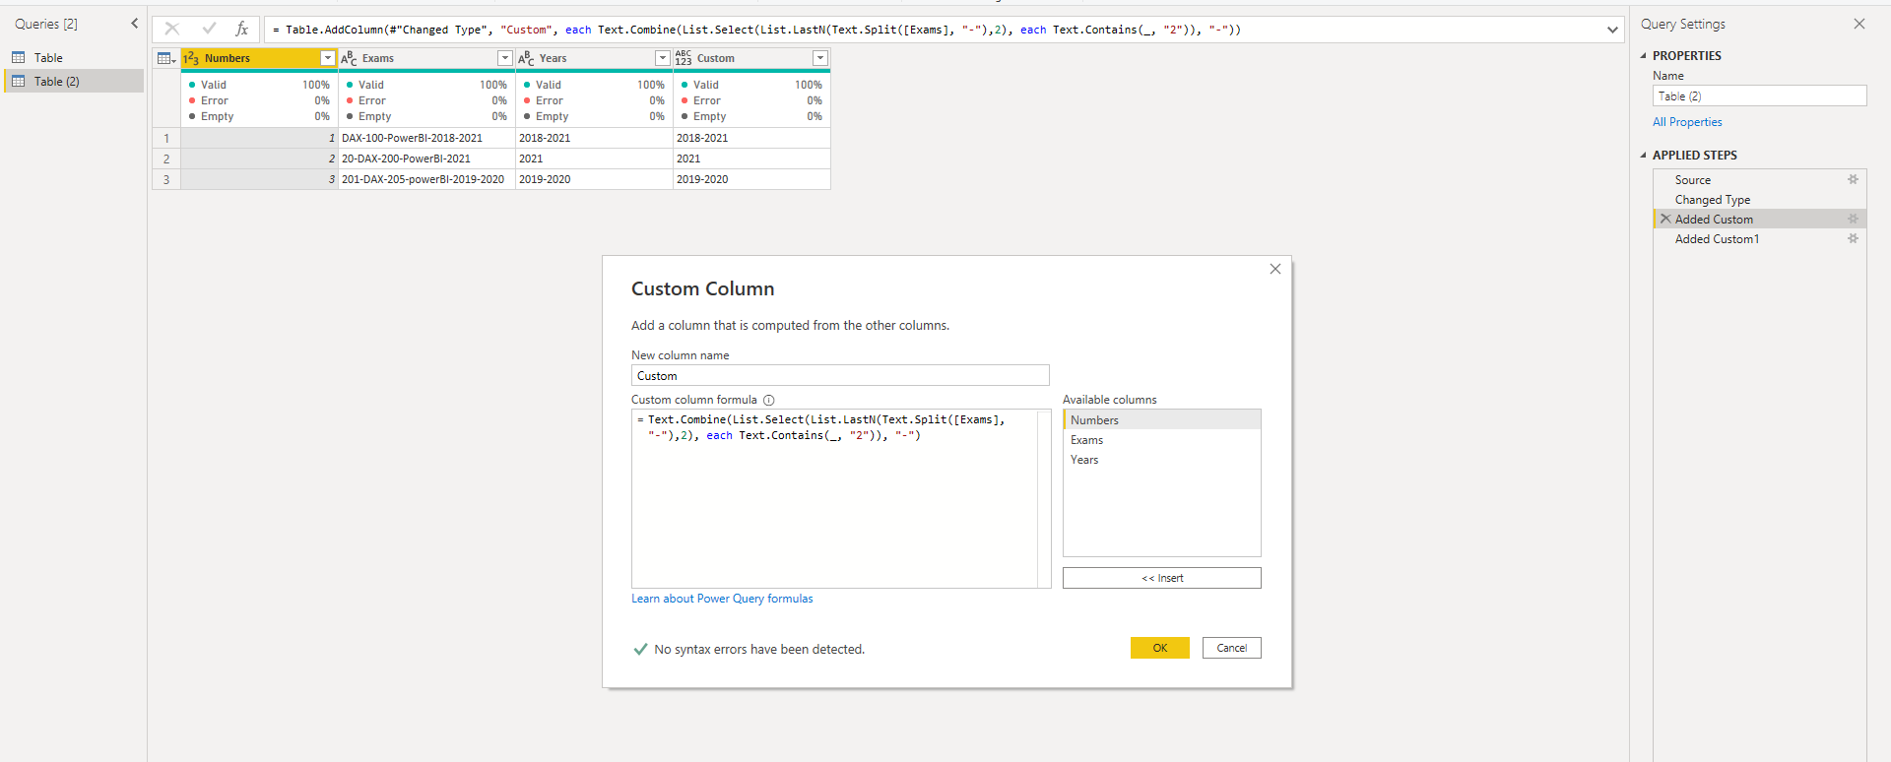Select the Table query
Image resolution: width=1891 pixels, height=762 pixels.
75,58
